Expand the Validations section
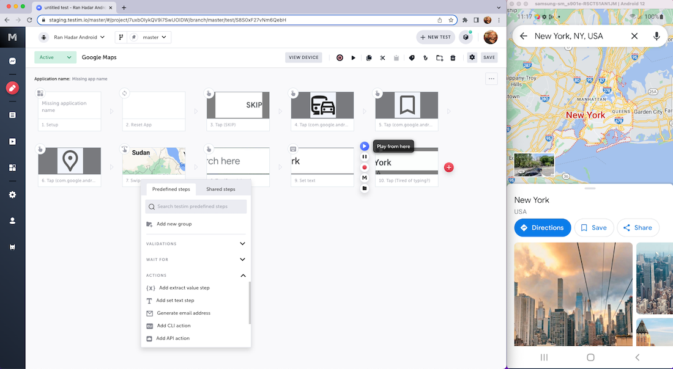673x369 pixels. [196, 244]
